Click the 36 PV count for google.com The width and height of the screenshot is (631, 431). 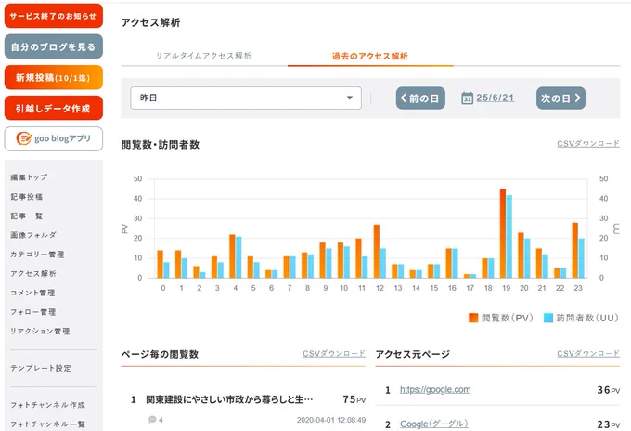click(x=609, y=390)
